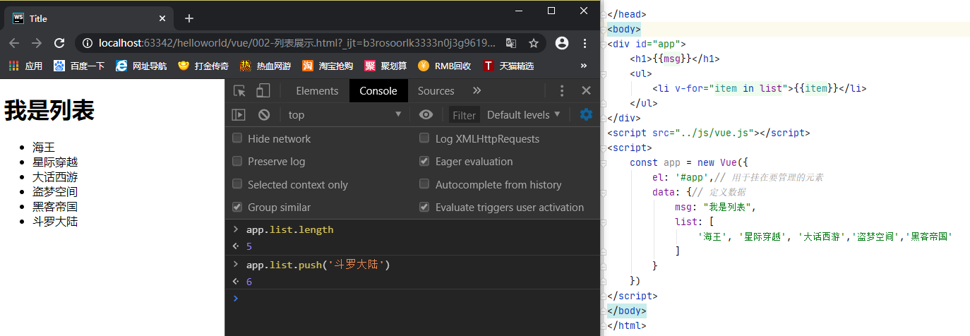The height and width of the screenshot is (336, 970).
Task: Enable Hide network checkbox
Action: click(x=237, y=138)
